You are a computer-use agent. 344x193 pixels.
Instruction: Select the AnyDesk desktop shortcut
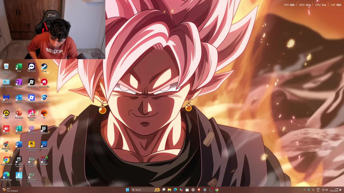pos(6,130)
